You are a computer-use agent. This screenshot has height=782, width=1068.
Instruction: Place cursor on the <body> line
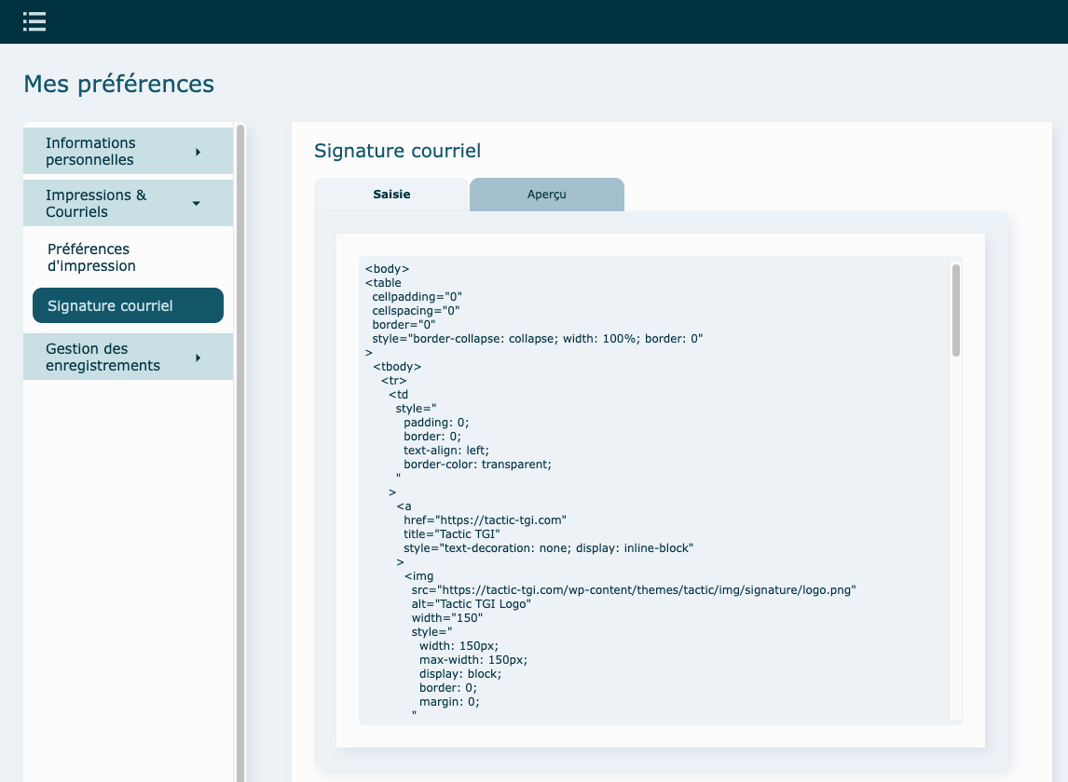tap(387, 269)
